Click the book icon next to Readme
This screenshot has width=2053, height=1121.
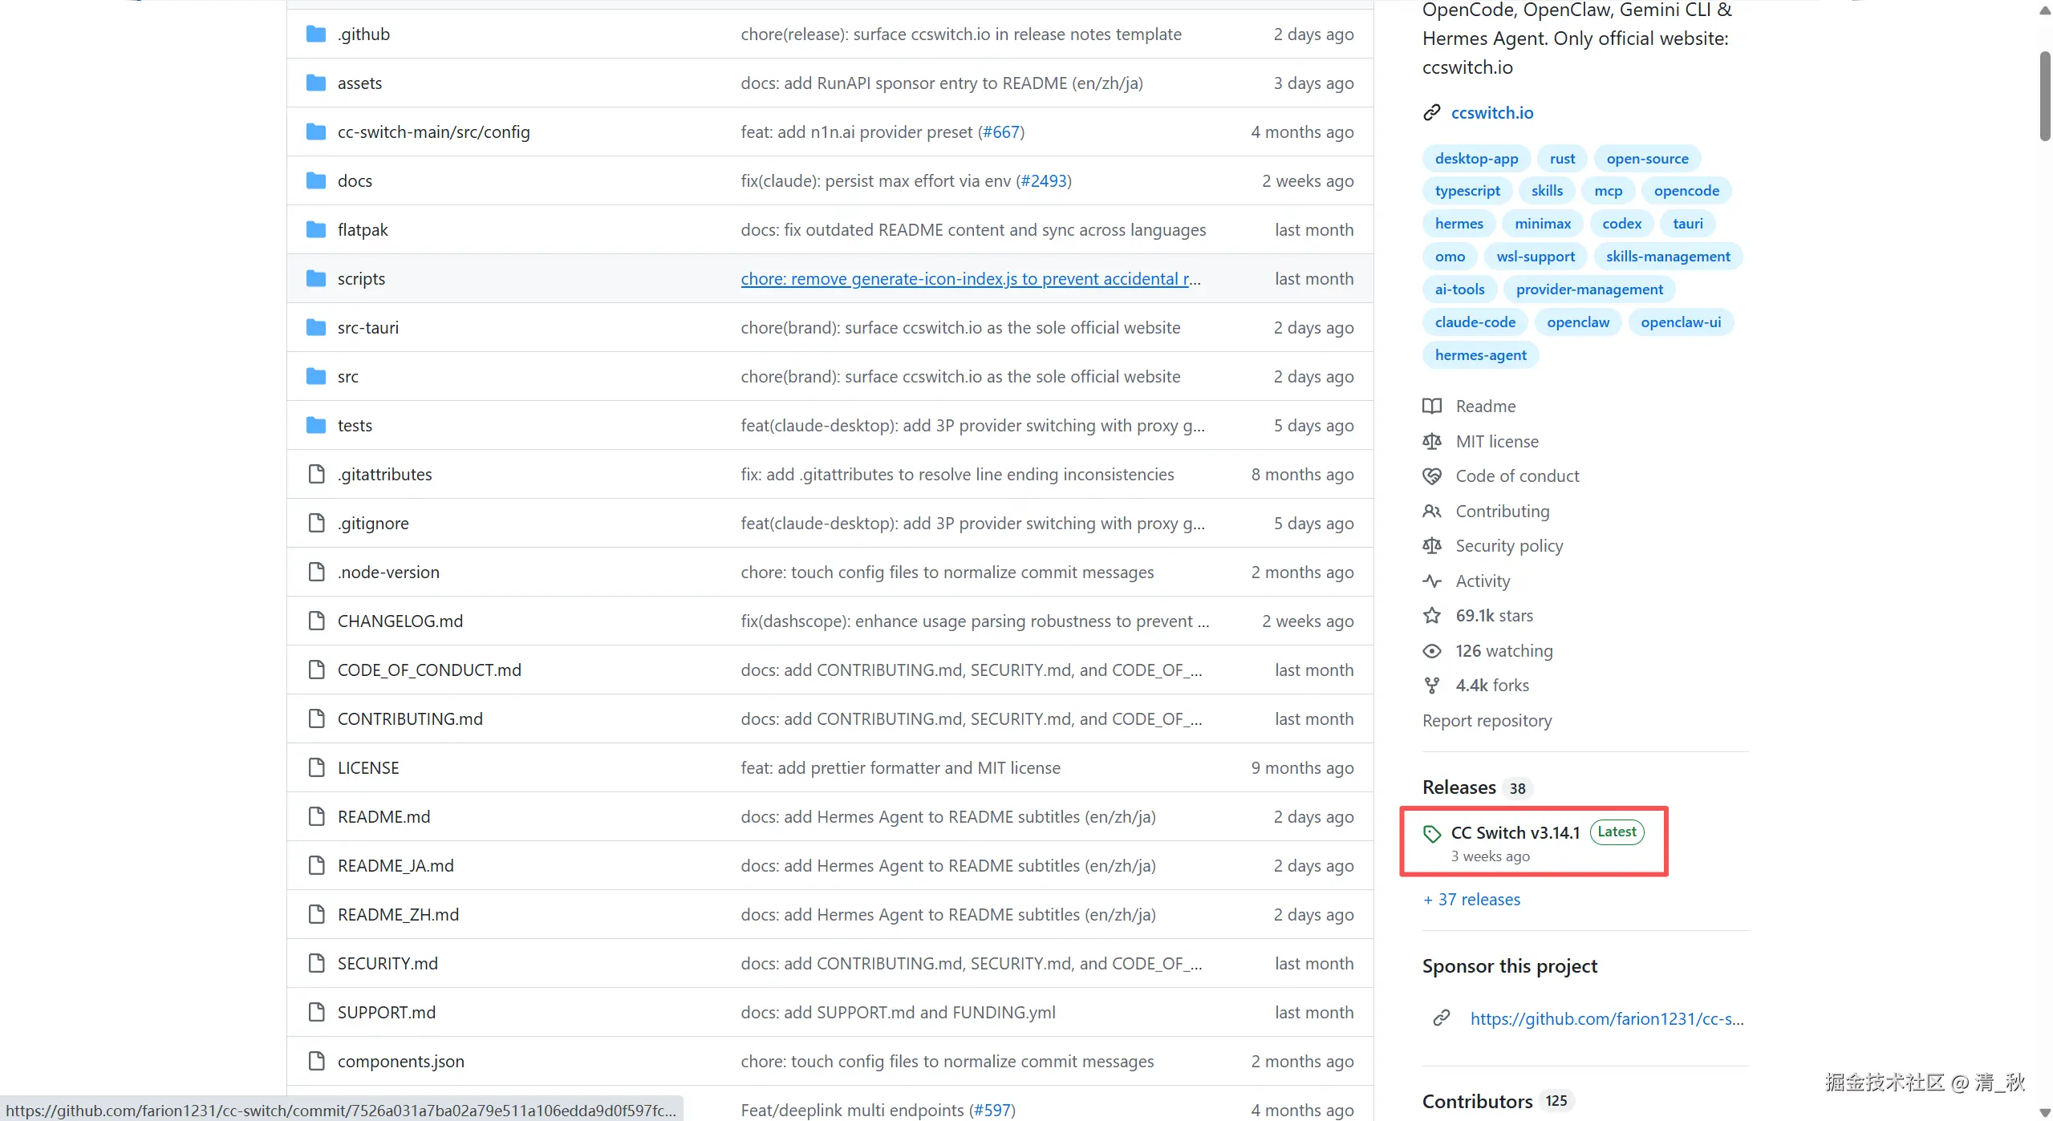tap(1432, 406)
